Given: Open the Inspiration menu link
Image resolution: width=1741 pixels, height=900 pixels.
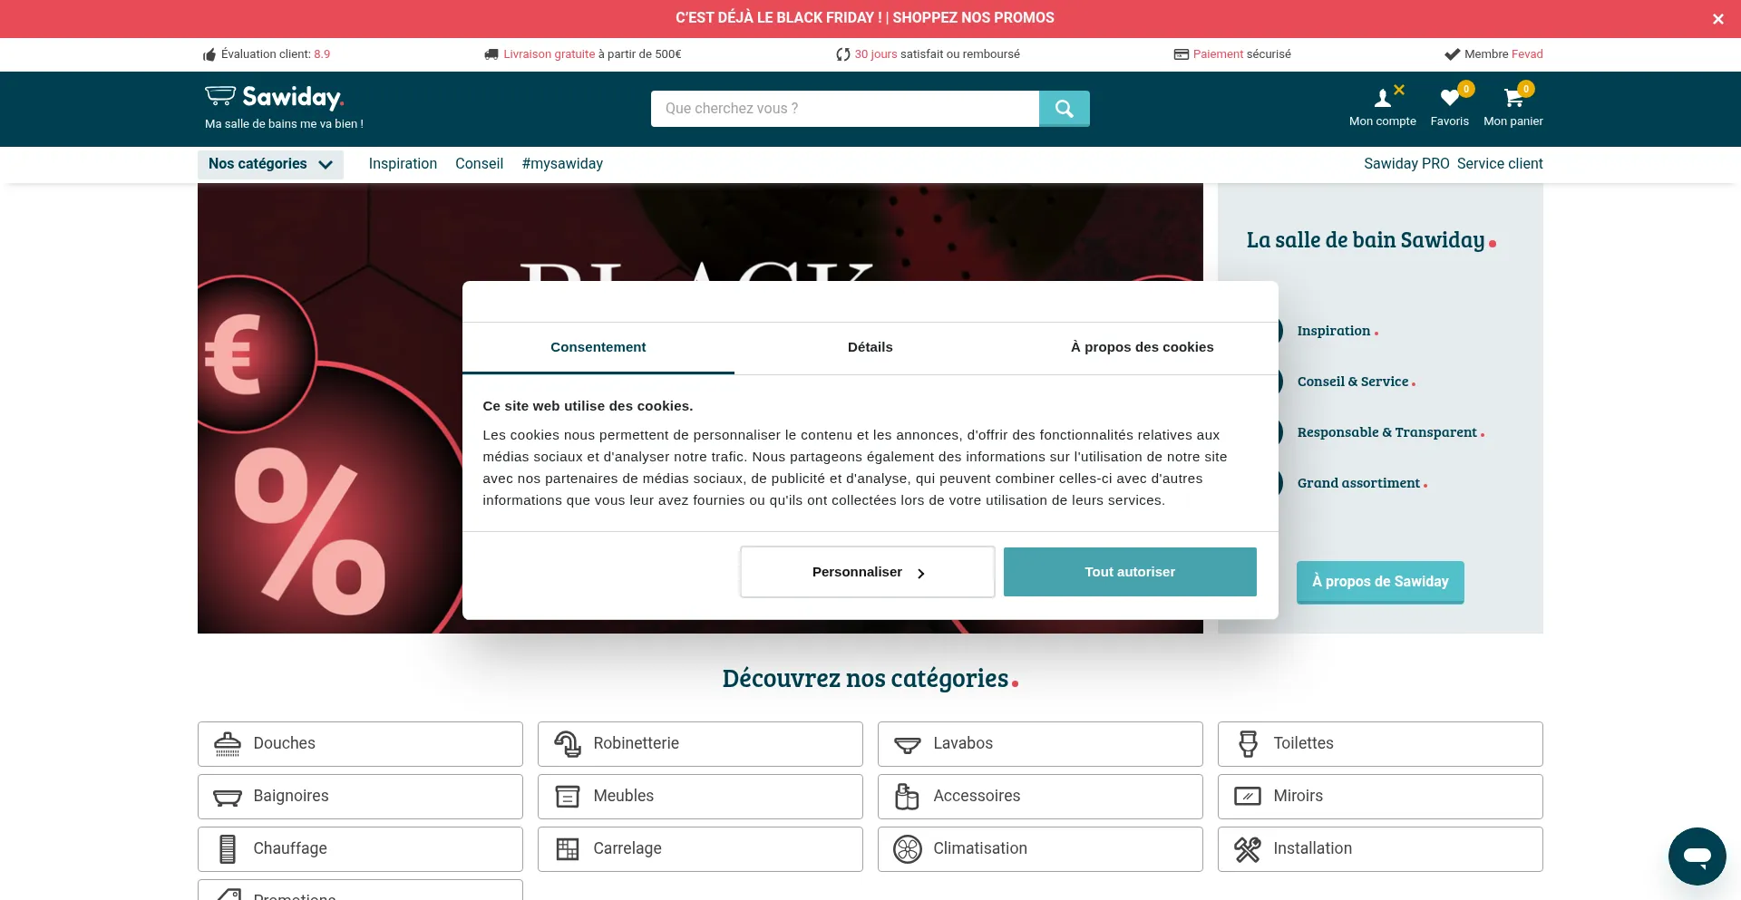Looking at the screenshot, I should click(x=403, y=164).
